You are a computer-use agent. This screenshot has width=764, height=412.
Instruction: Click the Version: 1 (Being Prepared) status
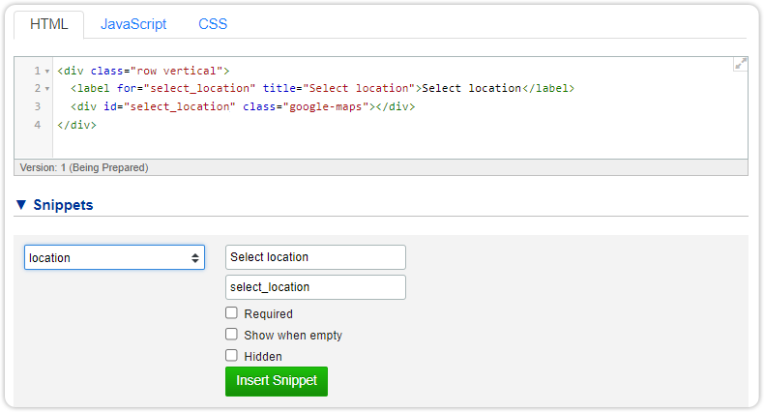(x=84, y=167)
